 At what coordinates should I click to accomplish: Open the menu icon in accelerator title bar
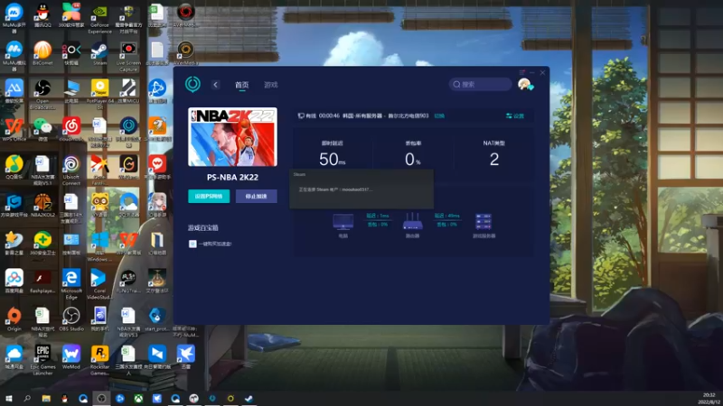522,73
